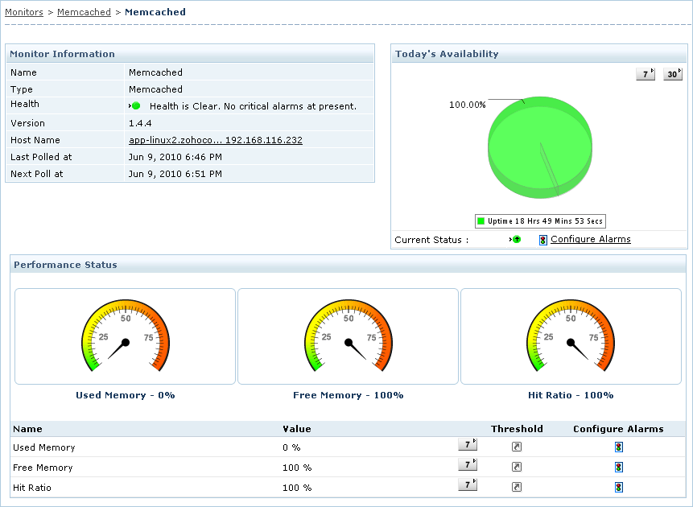The height and width of the screenshot is (507, 693).
Task: Click 'Uptime 18 Hrs 49 Mins 53 Secs' legend text
Action: (545, 221)
